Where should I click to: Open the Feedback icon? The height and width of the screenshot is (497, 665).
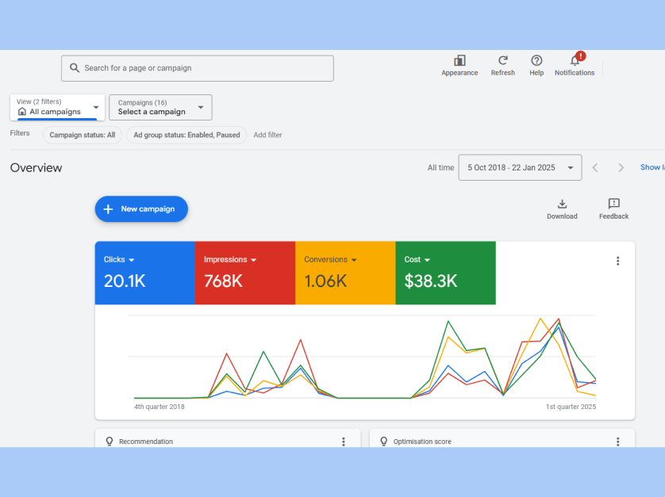point(613,205)
